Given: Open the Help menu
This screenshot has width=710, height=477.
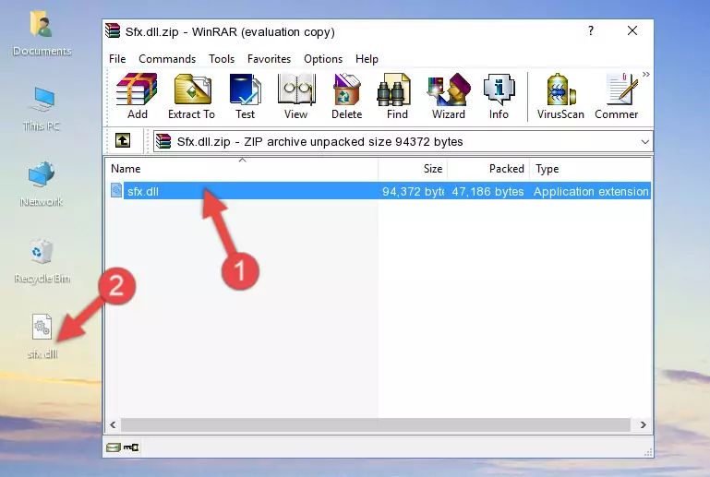Looking at the screenshot, I should (x=367, y=59).
